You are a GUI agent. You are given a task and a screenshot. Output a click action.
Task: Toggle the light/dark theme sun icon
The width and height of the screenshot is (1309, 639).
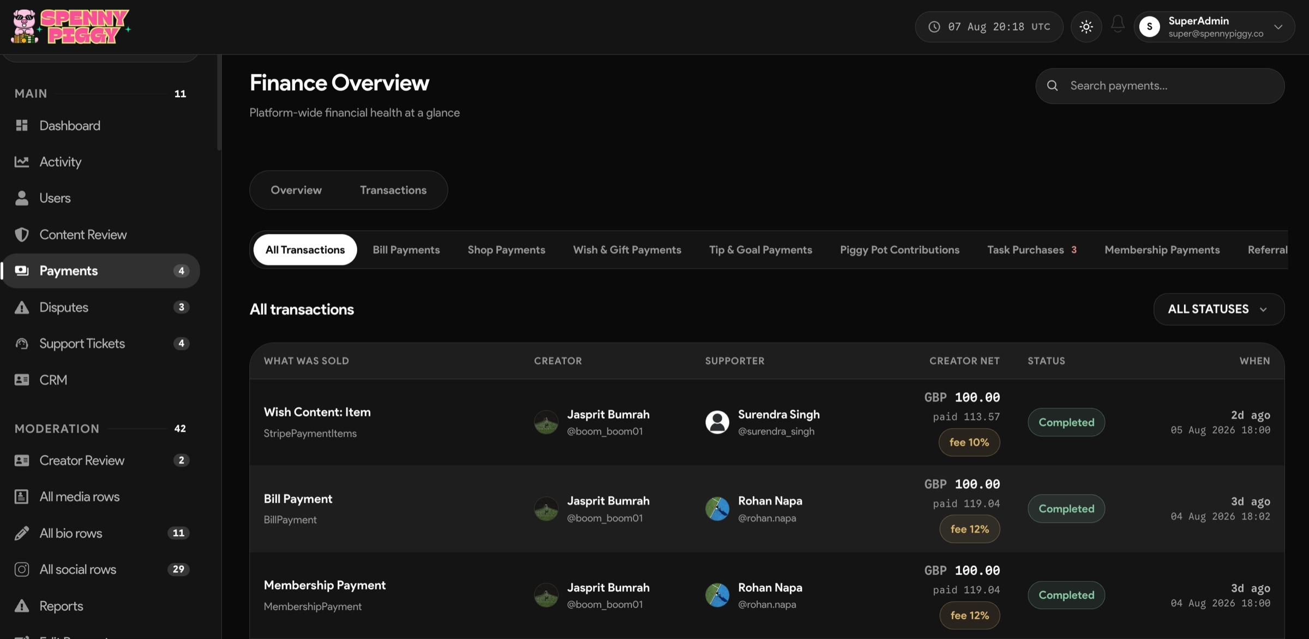pyautogui.click(x=1086, y=27)
